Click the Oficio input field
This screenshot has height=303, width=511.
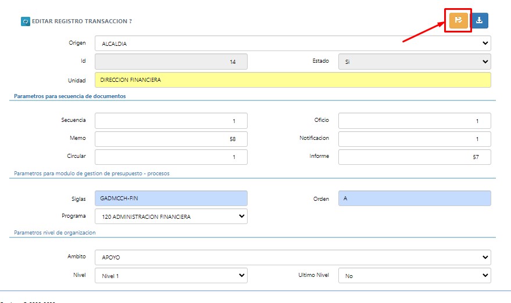414,121
